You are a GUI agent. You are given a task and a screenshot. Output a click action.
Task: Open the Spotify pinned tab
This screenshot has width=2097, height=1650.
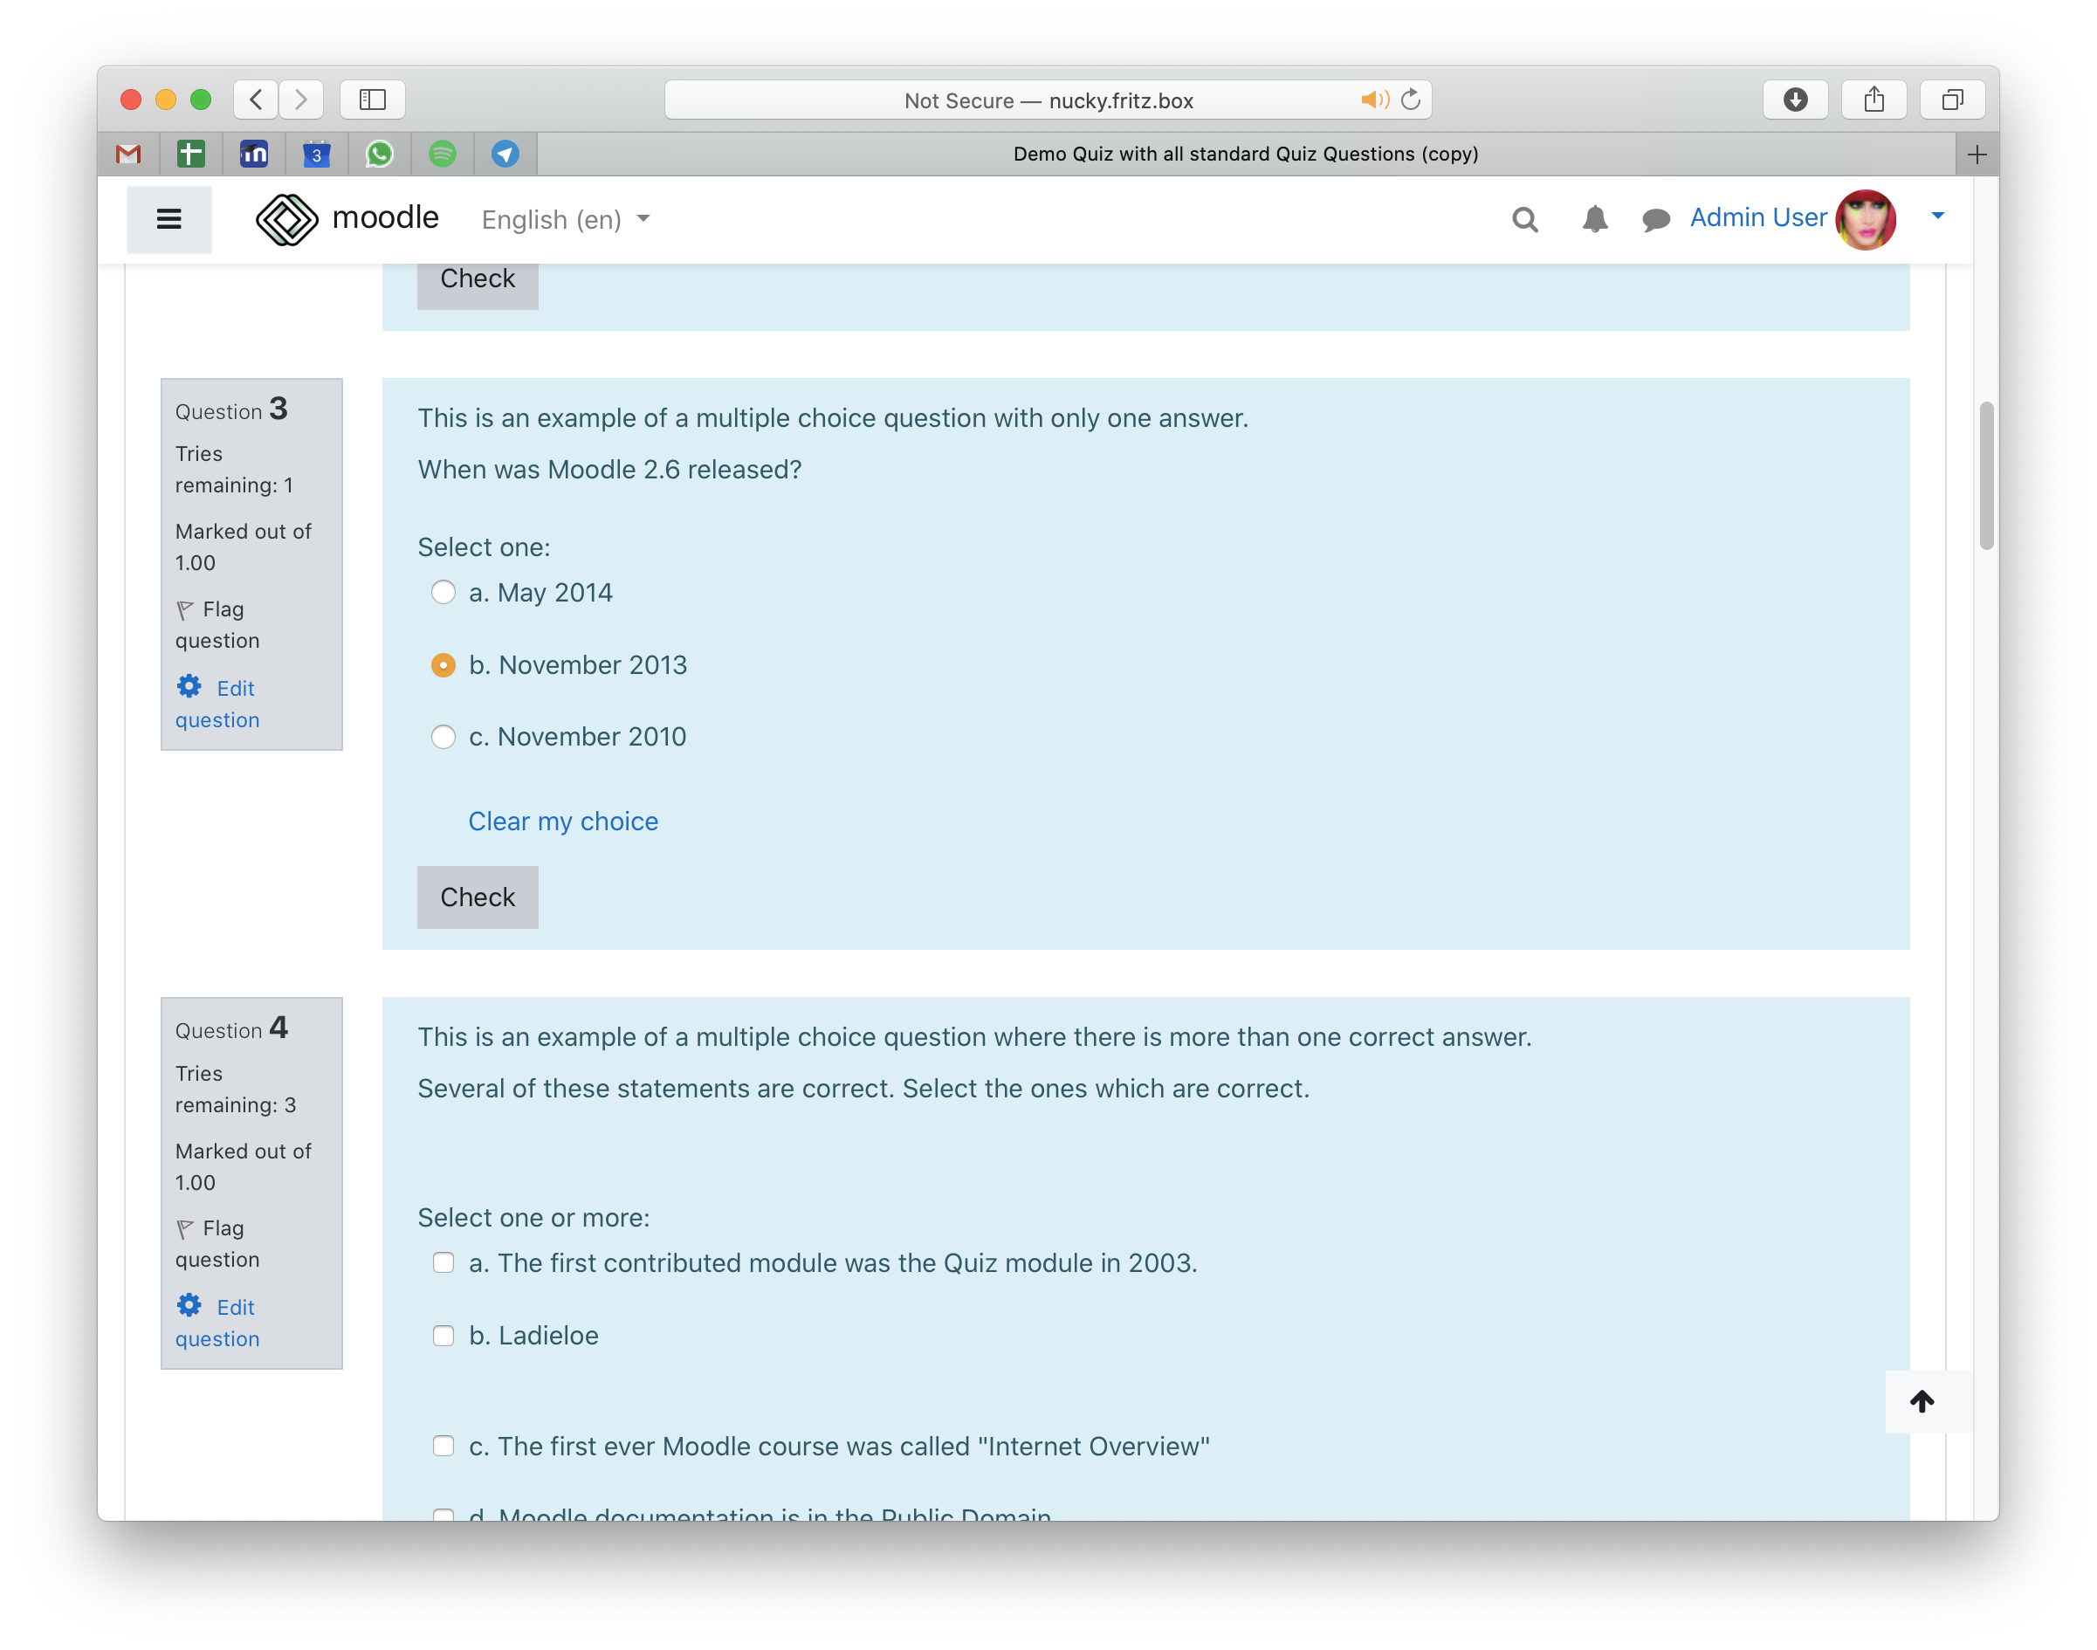click(443, 154)
